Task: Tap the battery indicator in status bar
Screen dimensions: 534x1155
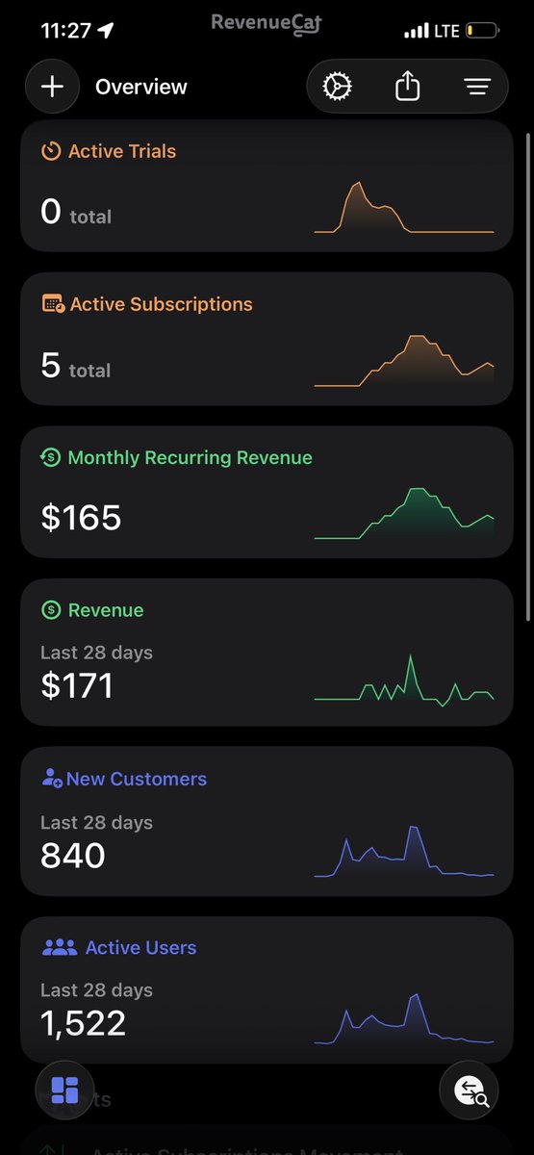Action: point(482,31)
